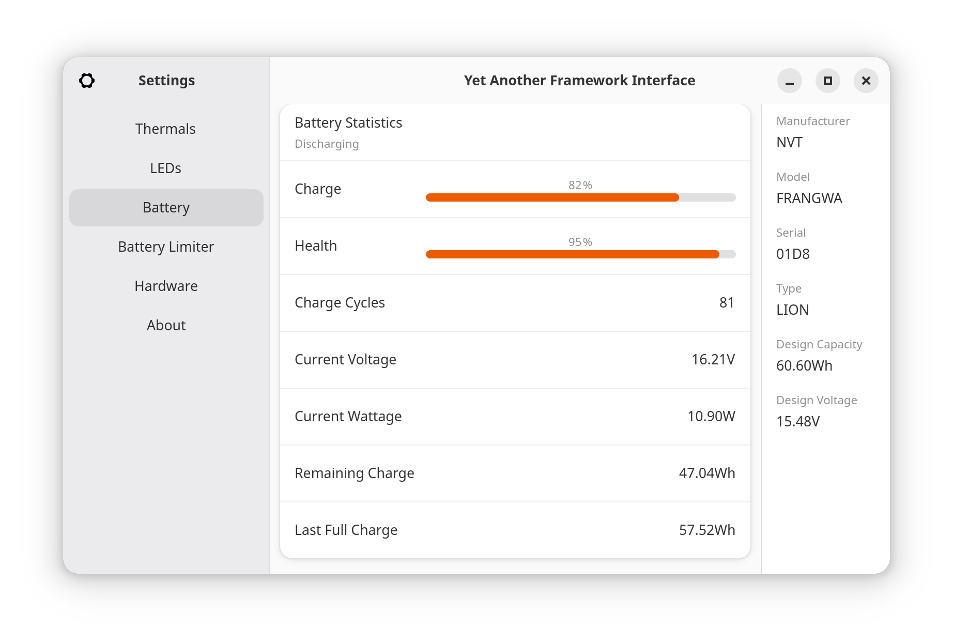Show the About page
This screenshot has width=953, height=643.
(165, 325)
